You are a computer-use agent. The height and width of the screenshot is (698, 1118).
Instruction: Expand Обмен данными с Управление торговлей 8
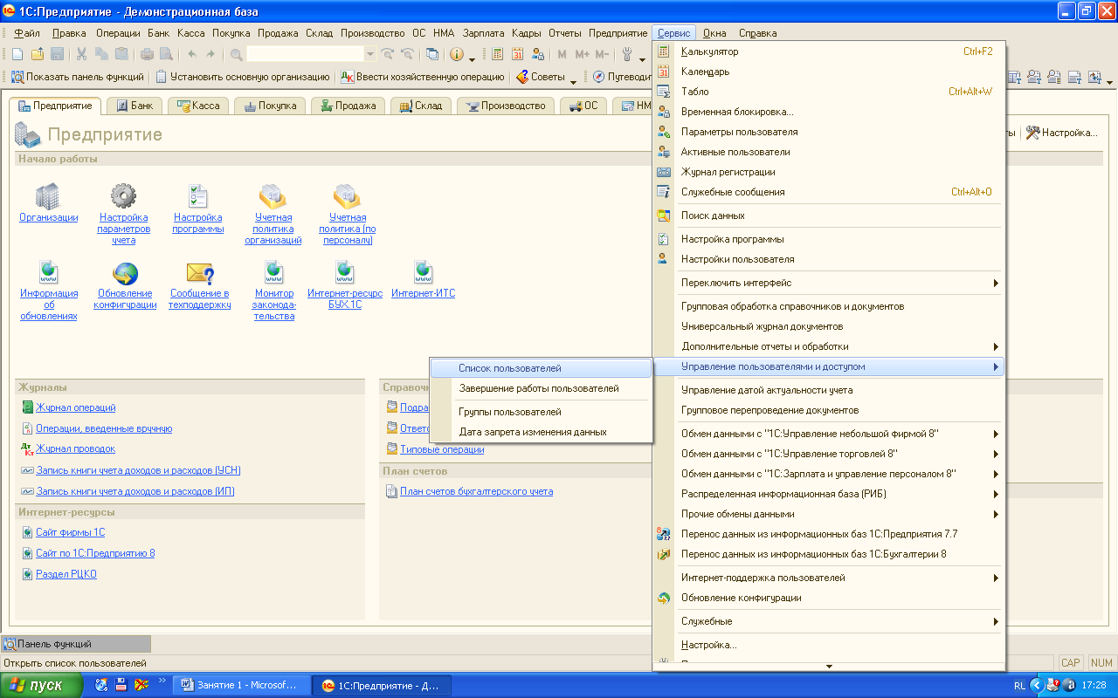point(830,454)
